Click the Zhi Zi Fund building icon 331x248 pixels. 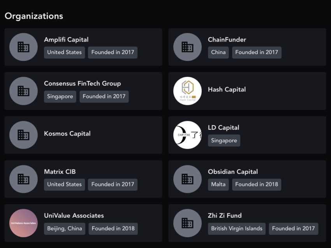[187, 223]
